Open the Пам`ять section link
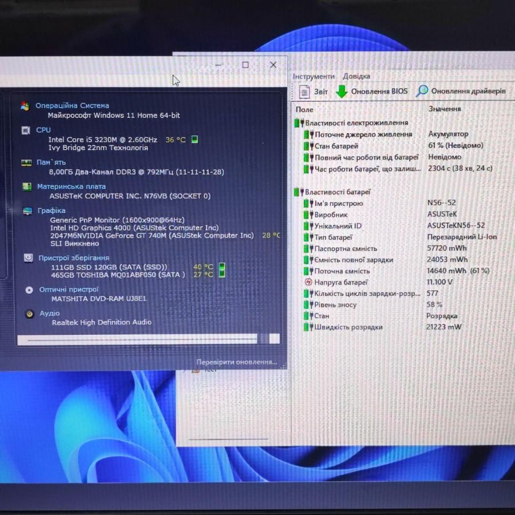This screenshot has width=515, height=515. [x=51, y=163]
